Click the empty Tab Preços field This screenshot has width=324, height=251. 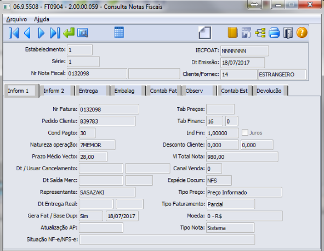[x=220, y=109]
